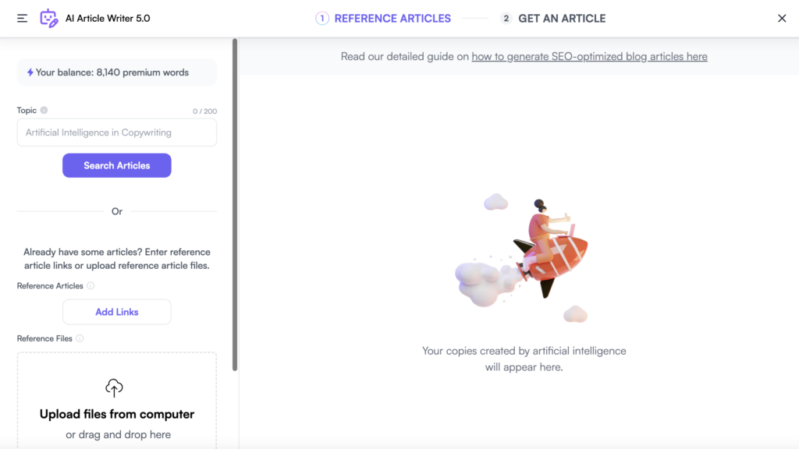The image size is (799, 449).
Task: Click the step 2 number circle
Action: click(x=506, y=19)
